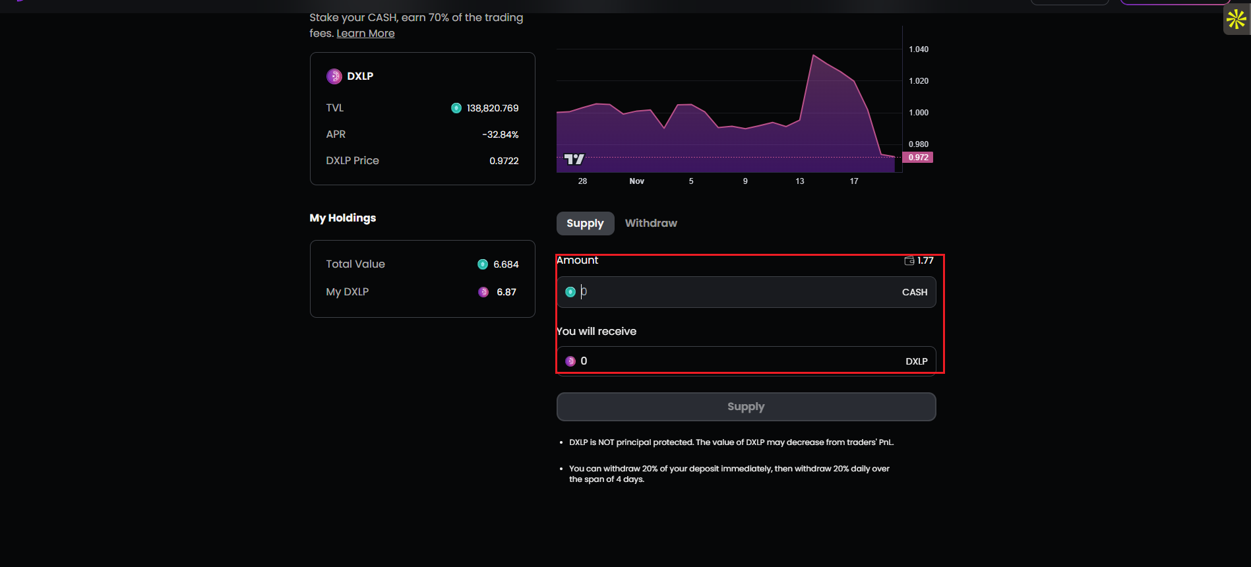The image size is (1251, 567).
Task: Click the TradingView logo on the chart
Action: pyautogui.click(x=574, y=159)
